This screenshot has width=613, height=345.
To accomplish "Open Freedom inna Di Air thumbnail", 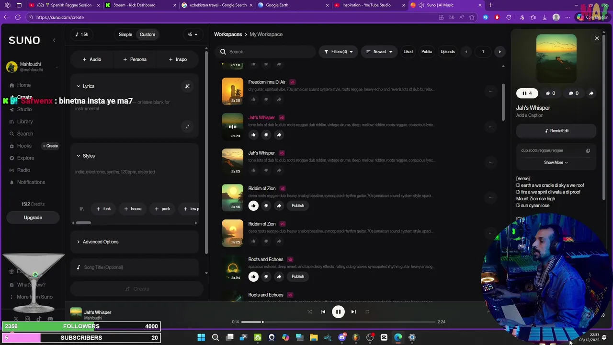I will point(232,91).
